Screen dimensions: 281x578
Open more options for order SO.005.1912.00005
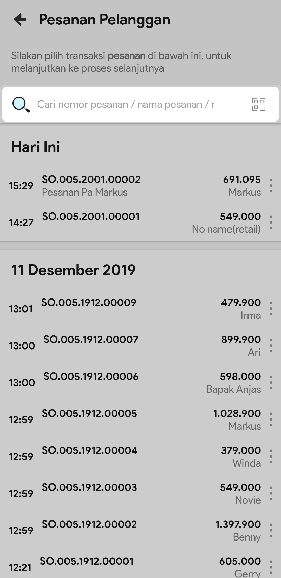[x=271, y=420]
